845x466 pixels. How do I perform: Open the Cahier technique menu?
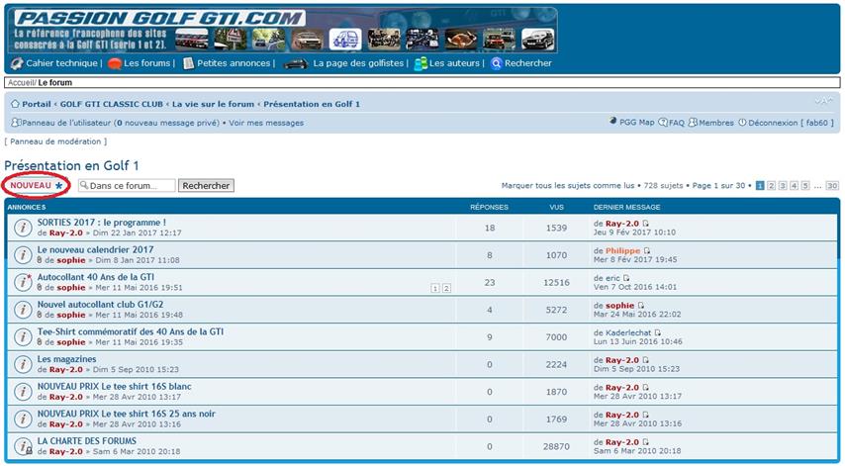coord(61,63)
